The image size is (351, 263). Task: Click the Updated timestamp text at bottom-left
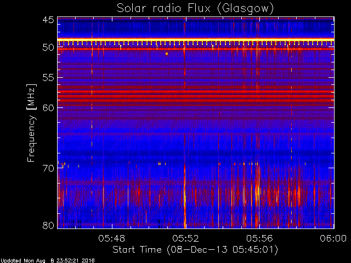pyautogui.click(x=48, y=261)
